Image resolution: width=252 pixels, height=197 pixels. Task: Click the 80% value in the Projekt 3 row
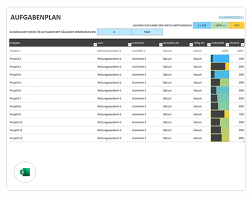241,67
